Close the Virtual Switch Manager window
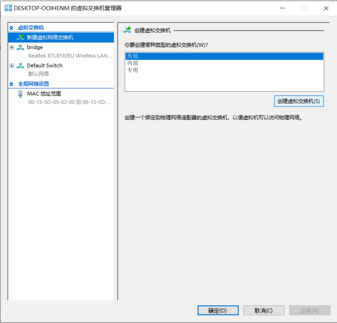Screen dimensions: 337x323 pyautogui.click(x=326, y=8)
